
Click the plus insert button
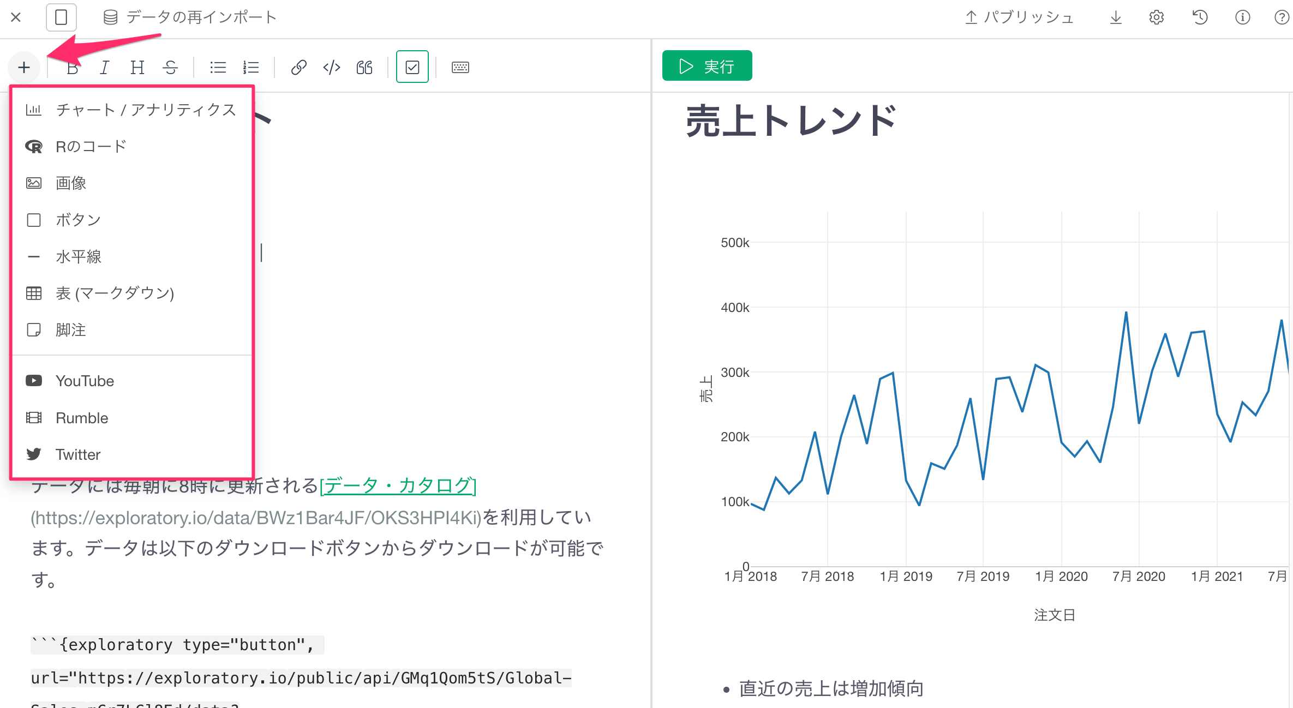tap(24, 68)
